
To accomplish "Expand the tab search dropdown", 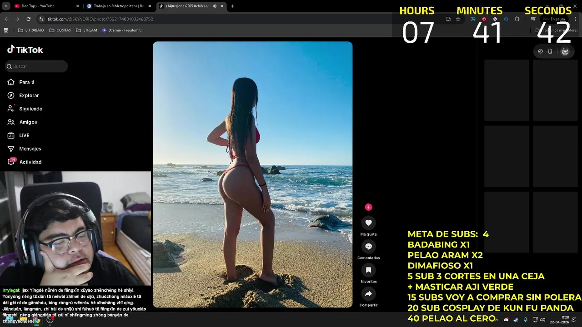I will coord(6,6).
